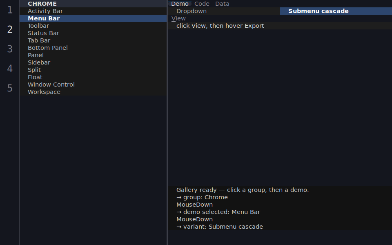Select the Menu Bar demo entry
Viewport: 392px width, 245px height.
(x=93, y=18)
